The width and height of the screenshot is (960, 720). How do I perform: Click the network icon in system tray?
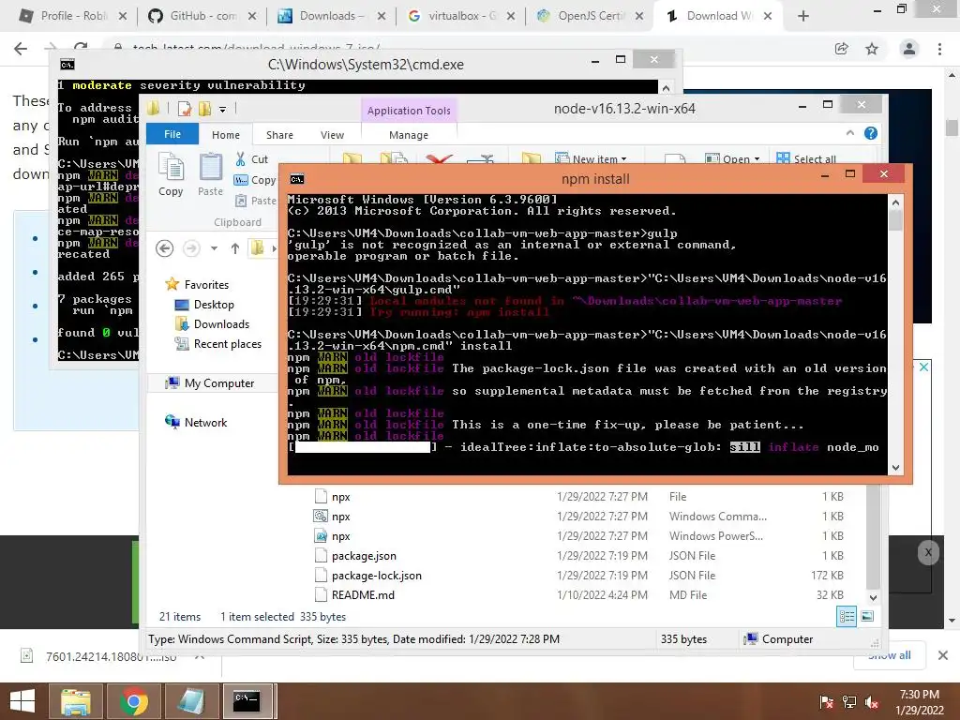(x=849, y=702)
